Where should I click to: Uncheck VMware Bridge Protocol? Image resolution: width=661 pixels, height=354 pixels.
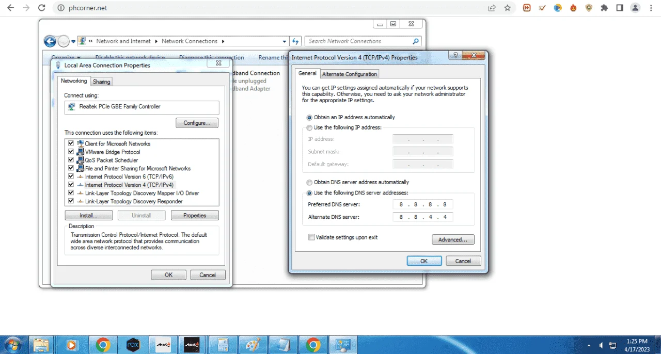tap(71, 152)
